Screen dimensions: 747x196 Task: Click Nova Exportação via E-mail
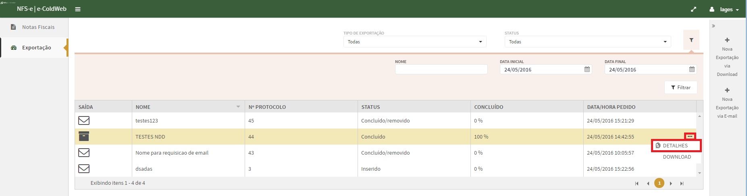pos(727,103)
